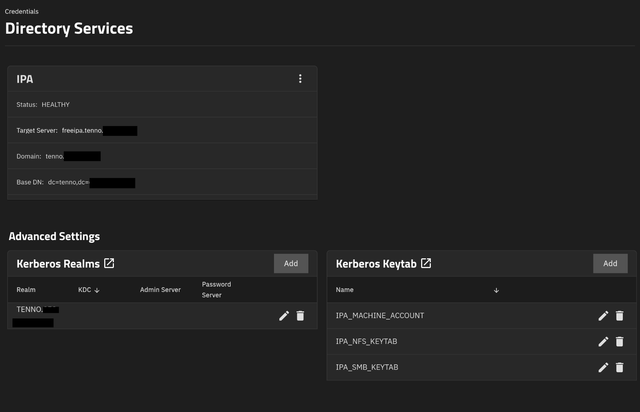Open Kerberos Realms external link icon
This screenshot has width=640, height=412.
[x=109, y=263]
